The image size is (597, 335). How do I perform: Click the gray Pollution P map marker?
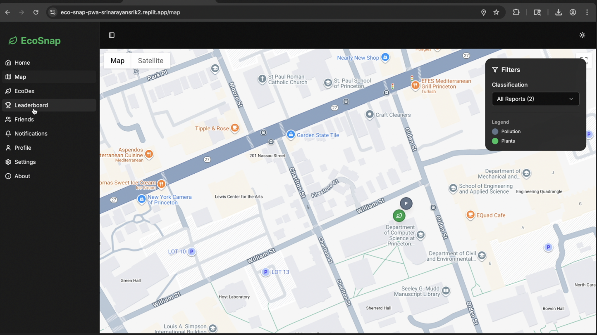pos(406,203)
